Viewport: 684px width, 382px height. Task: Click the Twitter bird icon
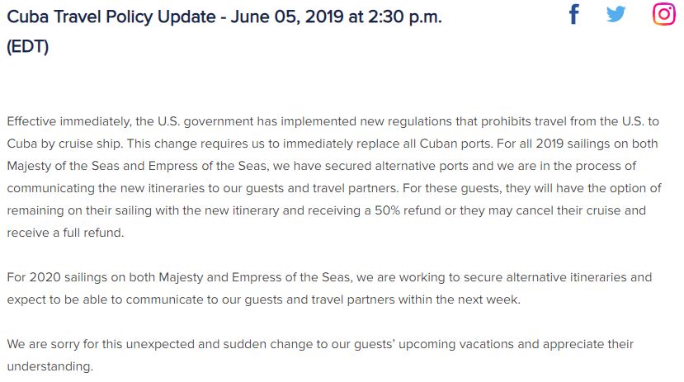616,14
